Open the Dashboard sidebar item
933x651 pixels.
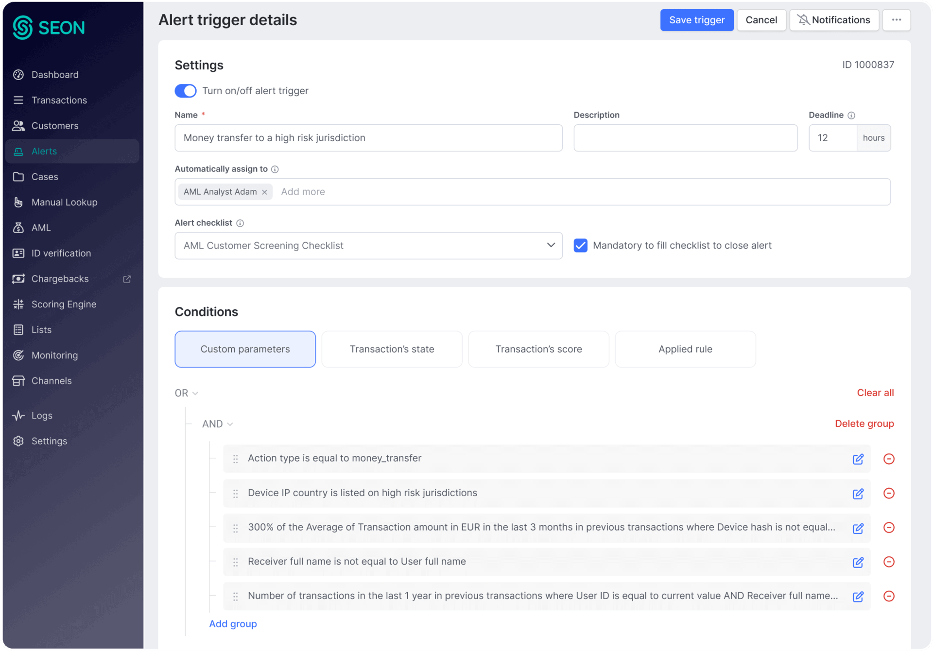[72, 75]
